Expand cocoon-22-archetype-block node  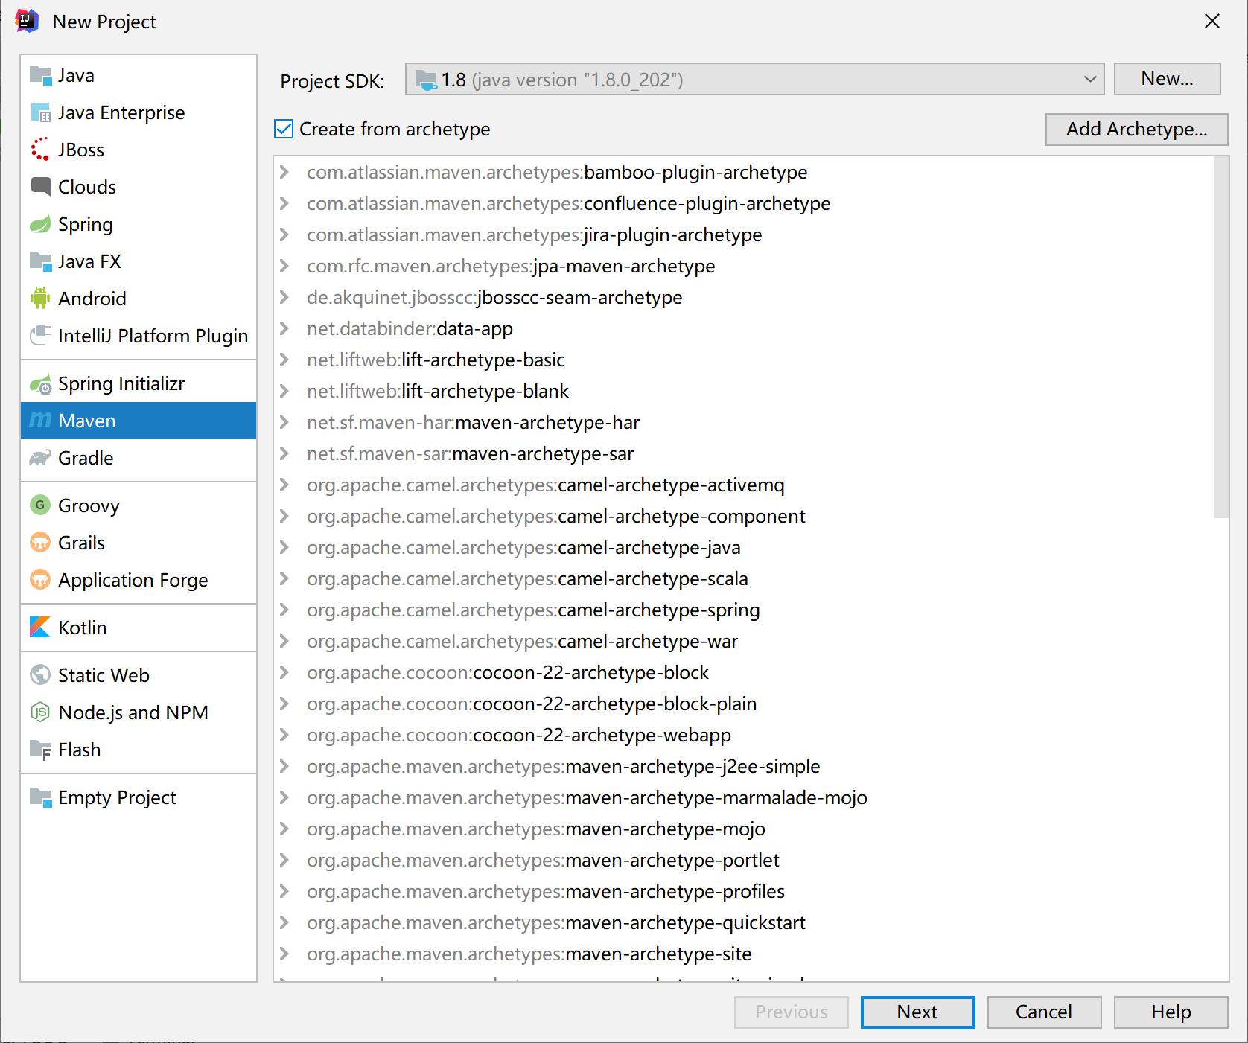click(x=284, y=672)
